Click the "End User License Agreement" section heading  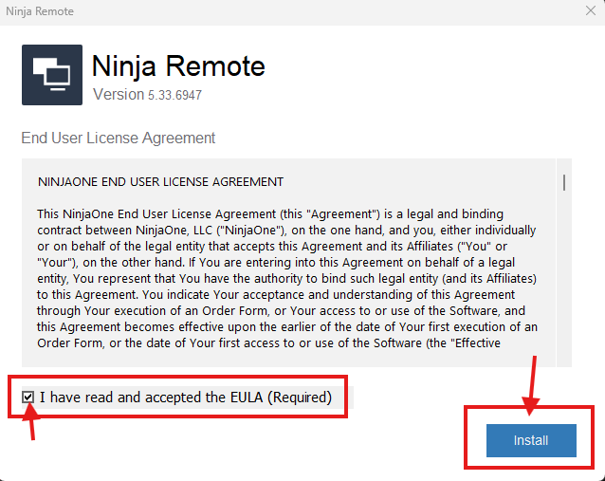tap(119, 139)
